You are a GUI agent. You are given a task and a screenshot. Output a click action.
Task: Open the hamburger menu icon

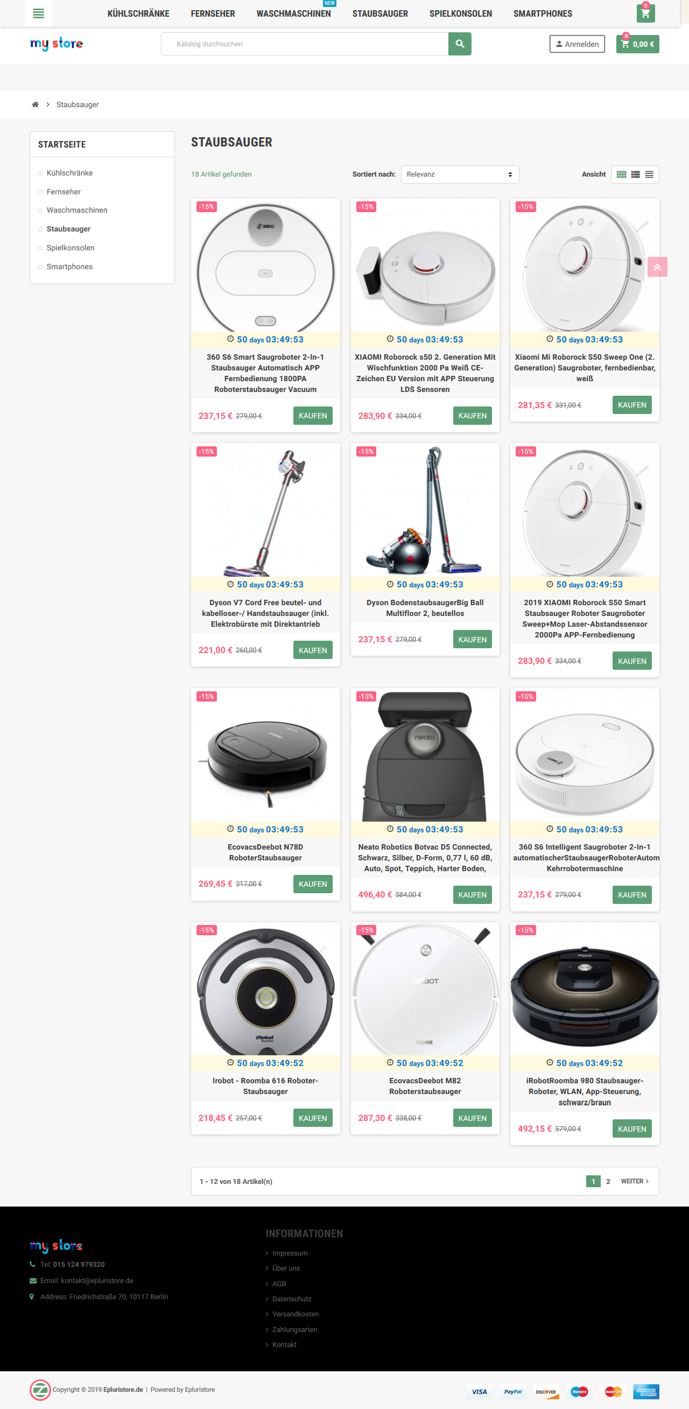[x=38, y=13]
